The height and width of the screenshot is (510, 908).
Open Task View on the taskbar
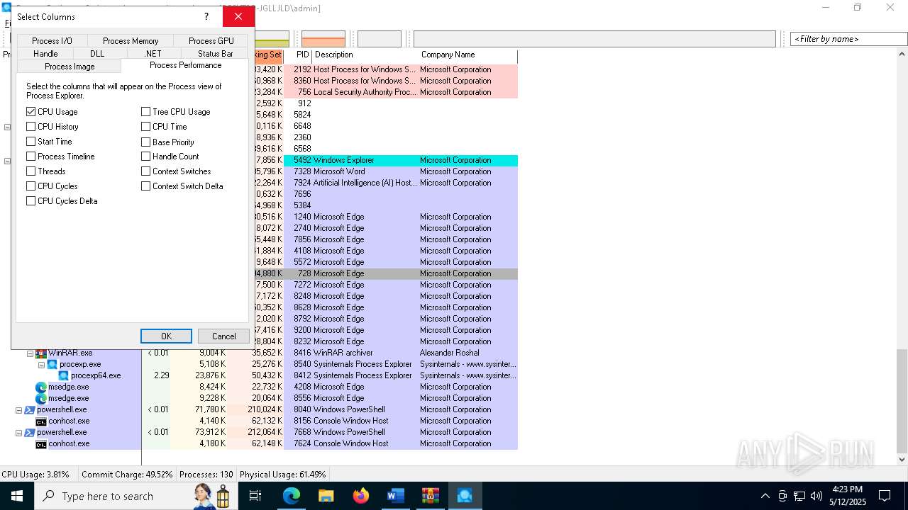tap(255, 496)
